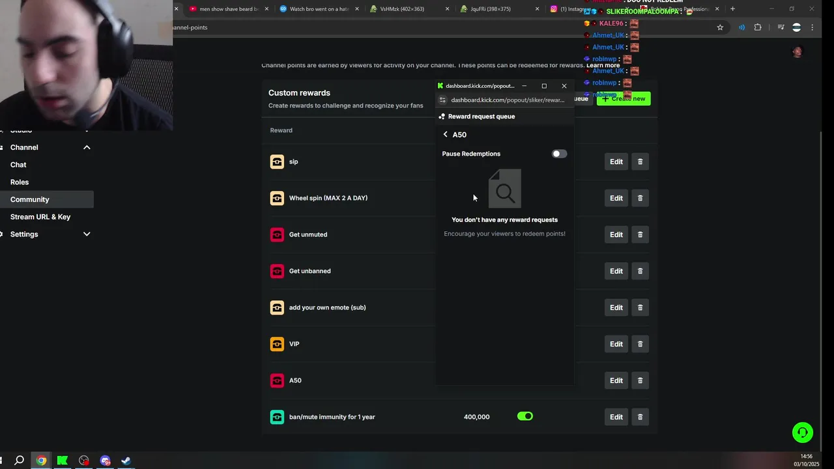The width and height of the screenshot is (834, 469).
Task: Edit the A50 reward
Action: (616, 380)
